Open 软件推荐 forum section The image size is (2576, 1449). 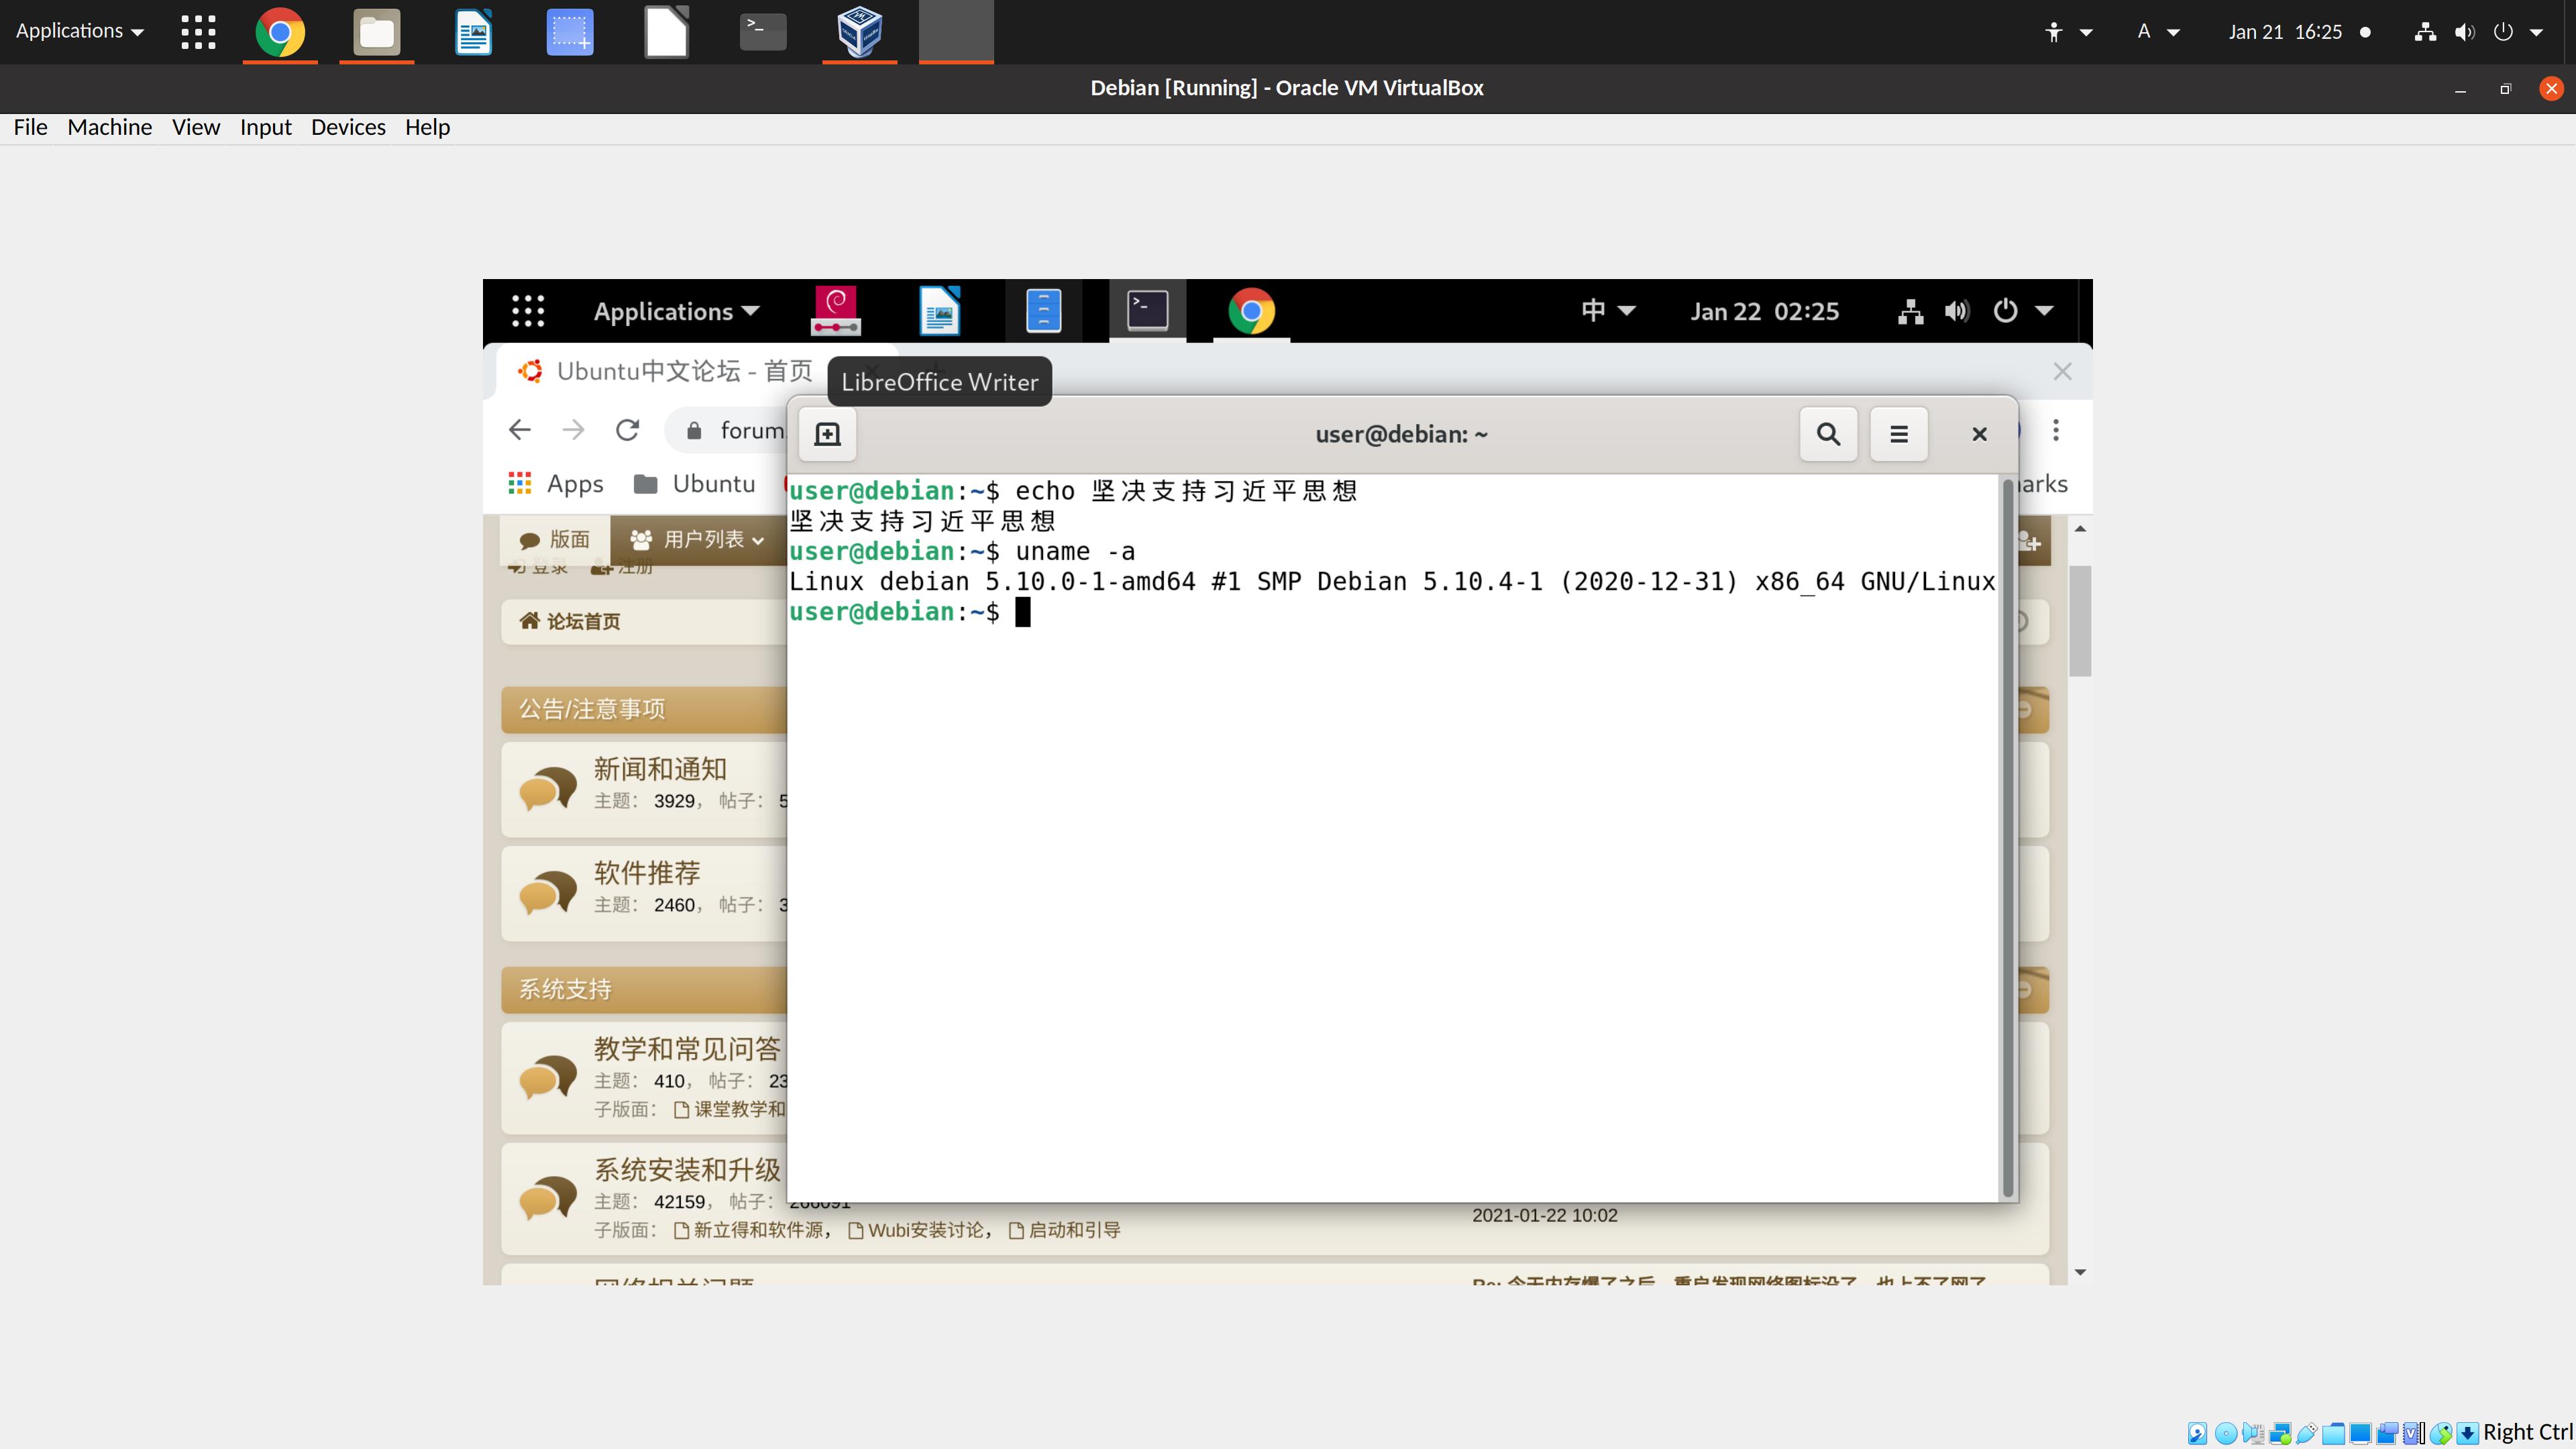point(647,873)
